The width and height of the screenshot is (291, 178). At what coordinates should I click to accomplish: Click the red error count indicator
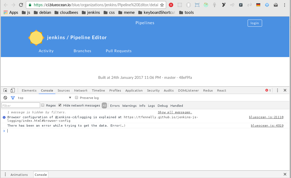pyautogui.click(x=268, y=90)
